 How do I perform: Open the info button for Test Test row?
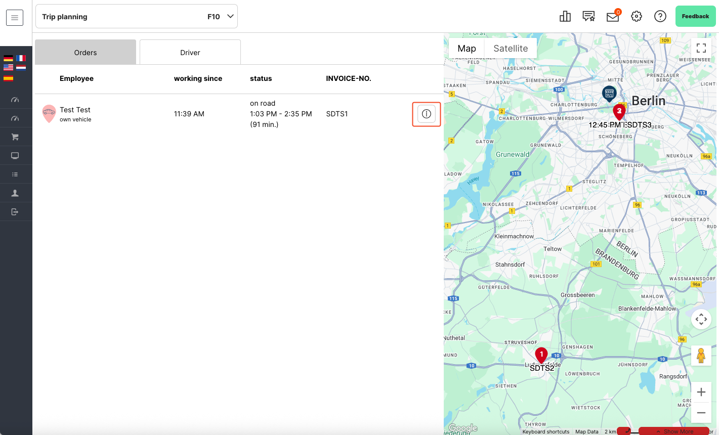point(427,114)
